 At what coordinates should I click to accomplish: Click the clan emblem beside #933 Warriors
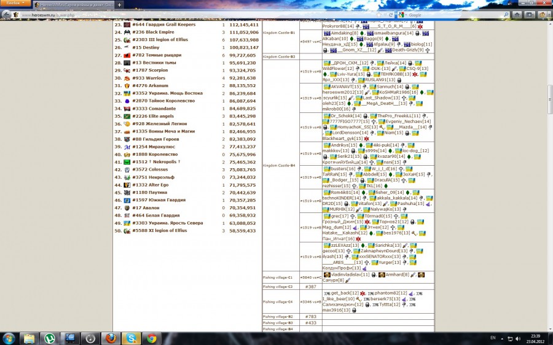coord(127,78)
